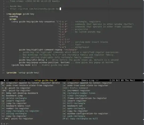This screenshot has height=125, width=144.
Task: Click the clear-rectangle entry
Action: pos(74,96)
